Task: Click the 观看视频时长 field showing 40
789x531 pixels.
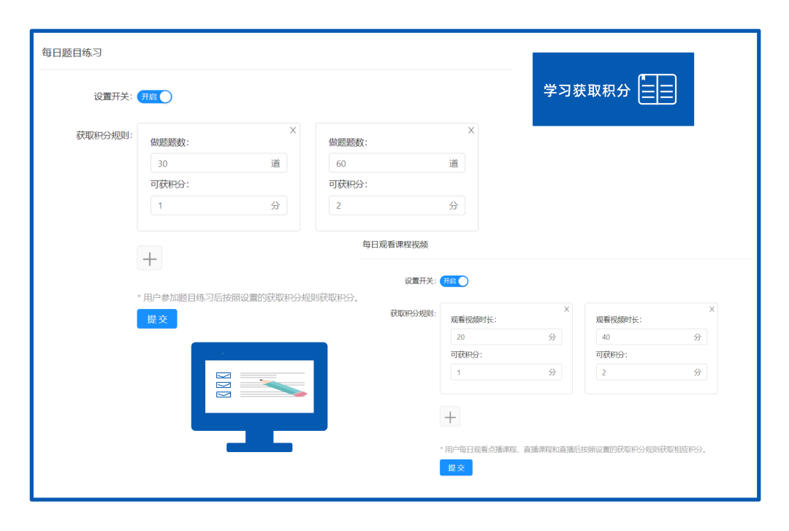Action: tap(652, 337)
